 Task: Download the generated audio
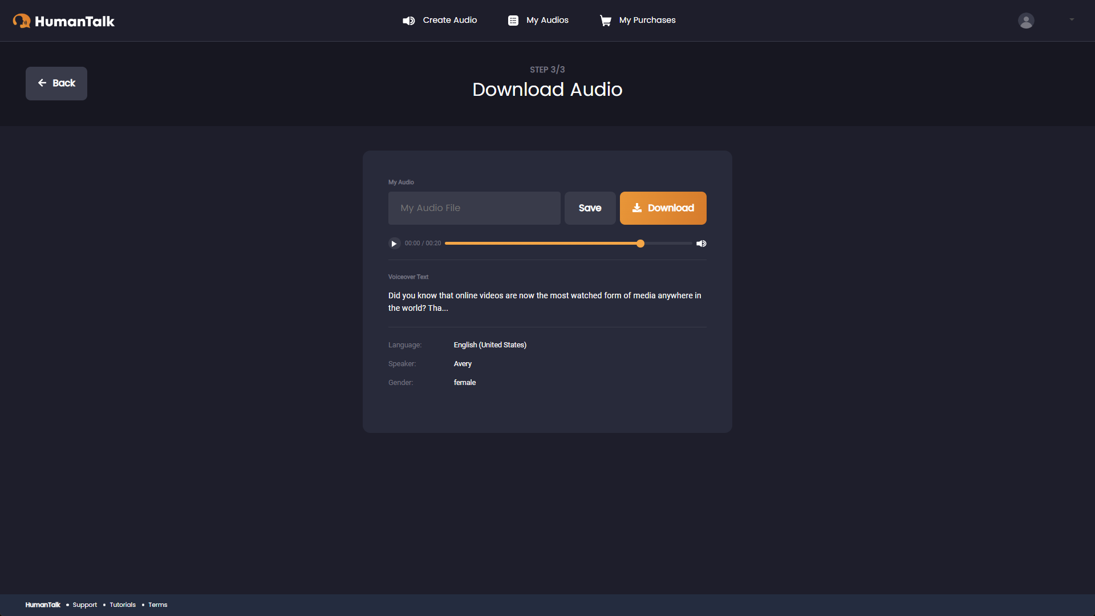click(x=663, y=208)
